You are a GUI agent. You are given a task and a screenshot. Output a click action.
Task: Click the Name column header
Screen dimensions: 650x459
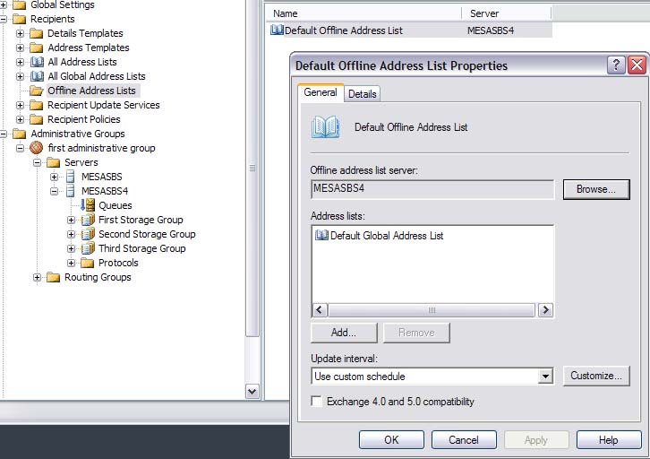pyautogui.click(x=364, y=13)
